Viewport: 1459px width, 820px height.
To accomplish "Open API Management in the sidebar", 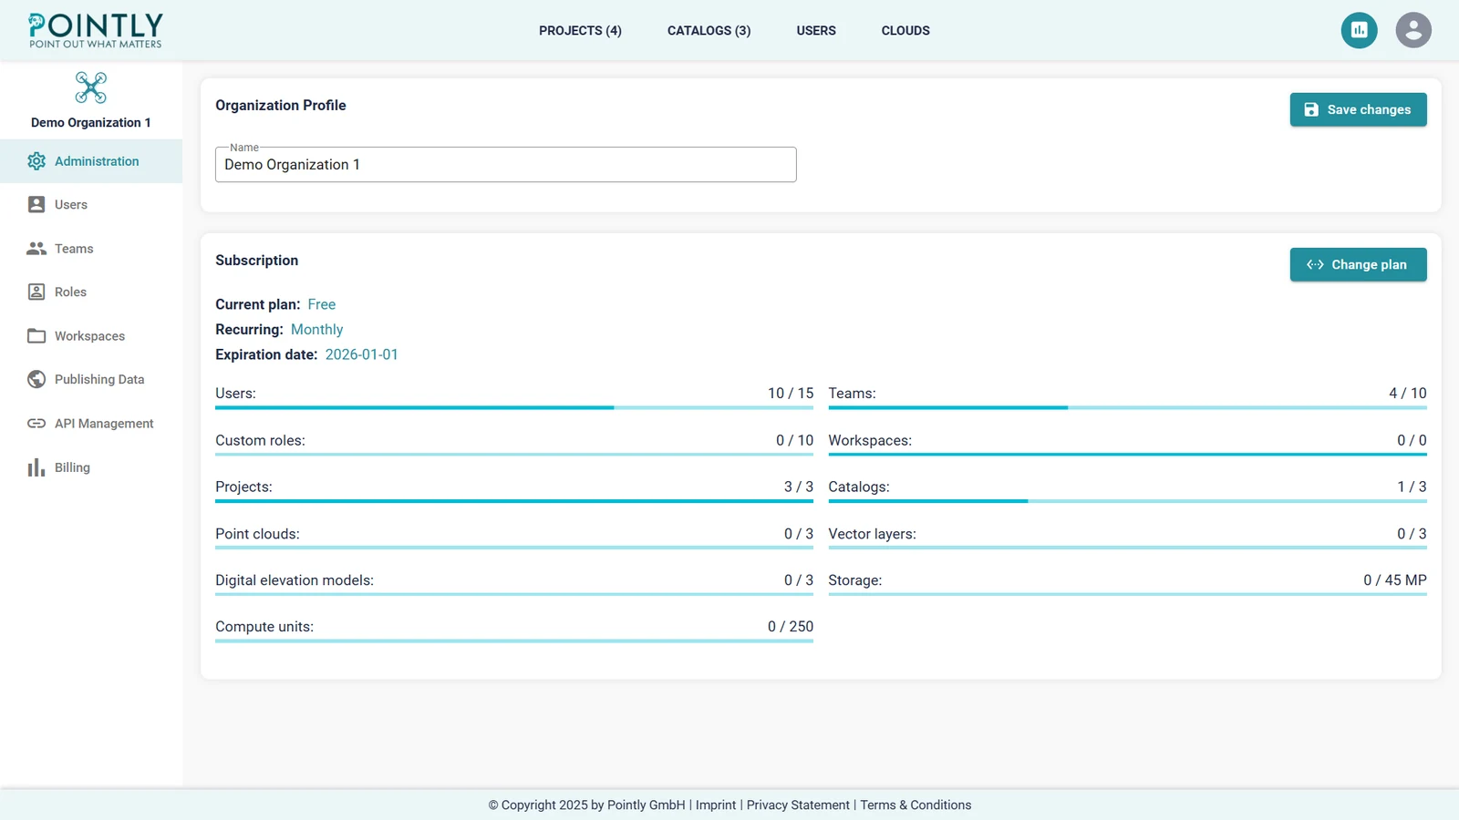I will click(91, 424).
